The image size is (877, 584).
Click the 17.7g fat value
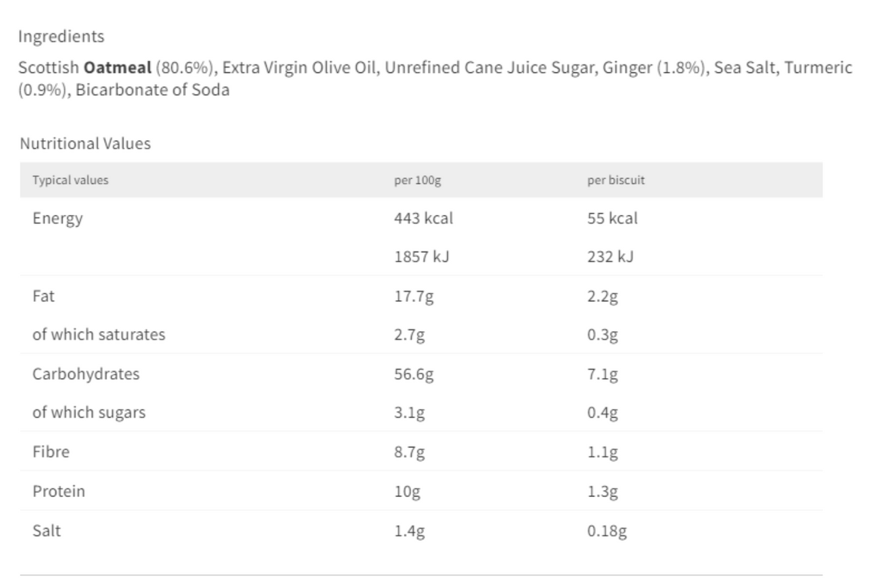click(x=414, y=297)
